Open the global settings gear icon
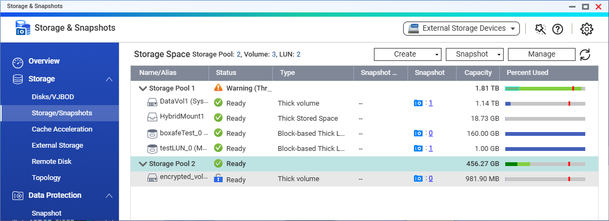Screen dimensions: 609x221 (587, 29)
